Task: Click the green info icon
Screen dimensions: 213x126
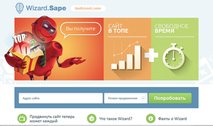Action: (150, 118)
